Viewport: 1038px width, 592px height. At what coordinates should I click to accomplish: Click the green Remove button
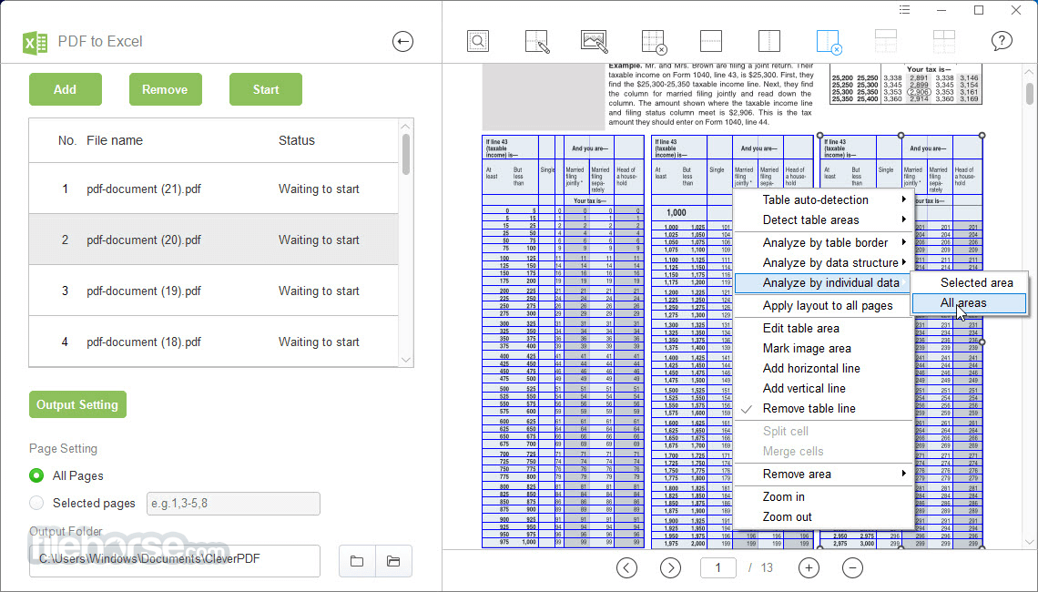165,89
